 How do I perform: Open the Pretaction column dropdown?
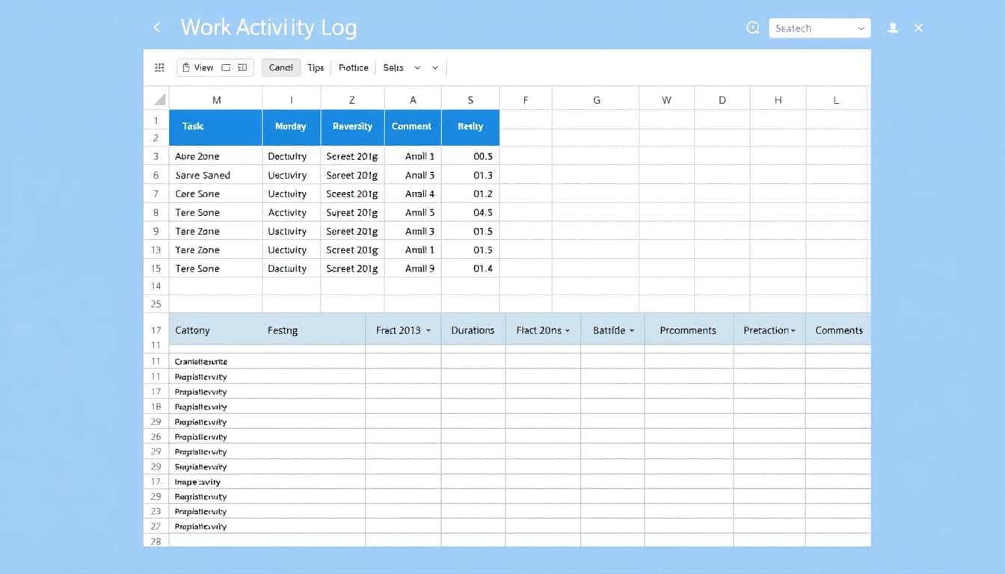click(793, 330)
